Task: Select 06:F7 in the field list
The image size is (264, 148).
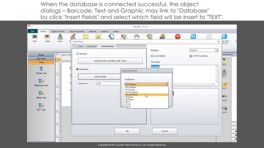Action: tap(146, 102)
